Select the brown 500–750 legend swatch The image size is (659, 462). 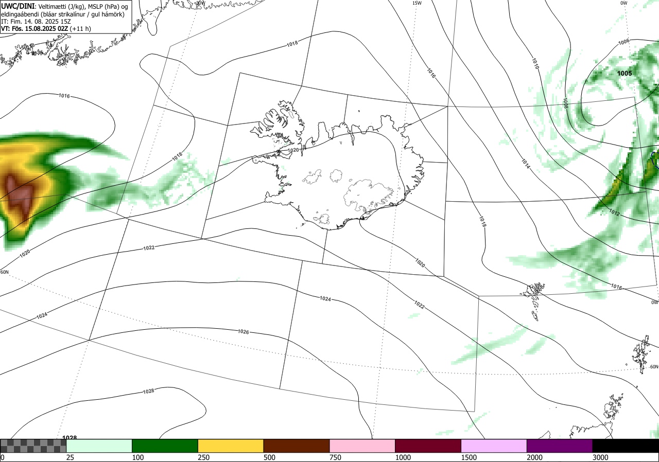click(x=296, y=446)
